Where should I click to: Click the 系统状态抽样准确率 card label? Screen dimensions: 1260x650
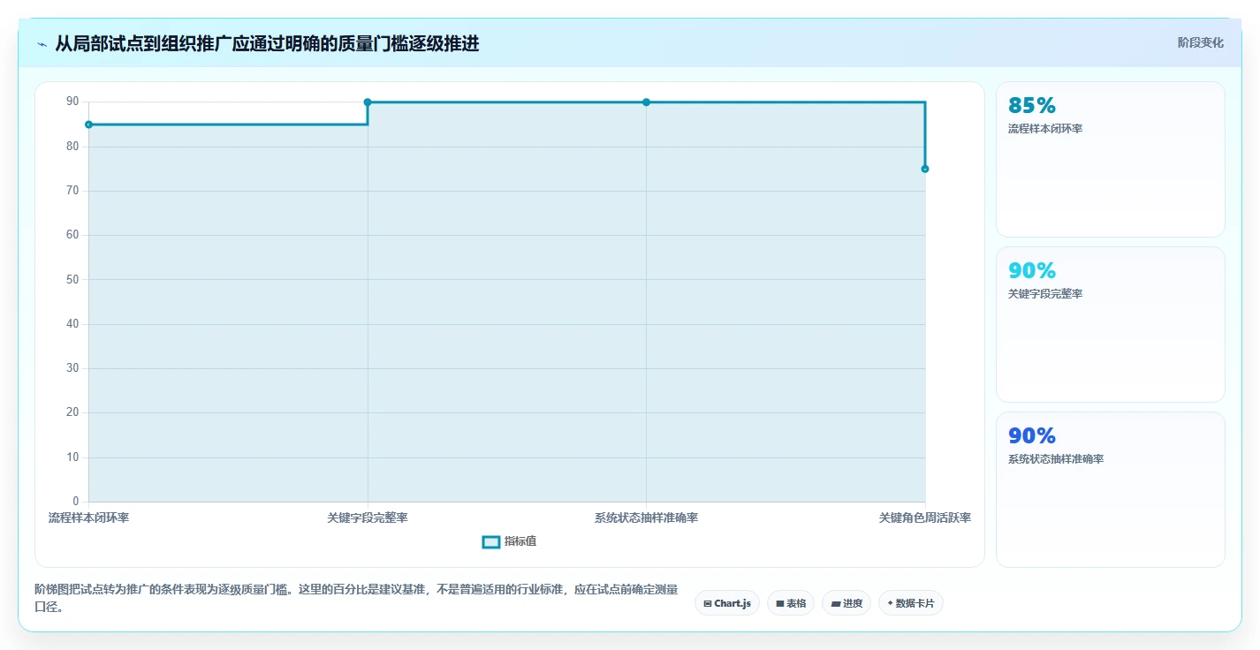[x=1056, y=459]
